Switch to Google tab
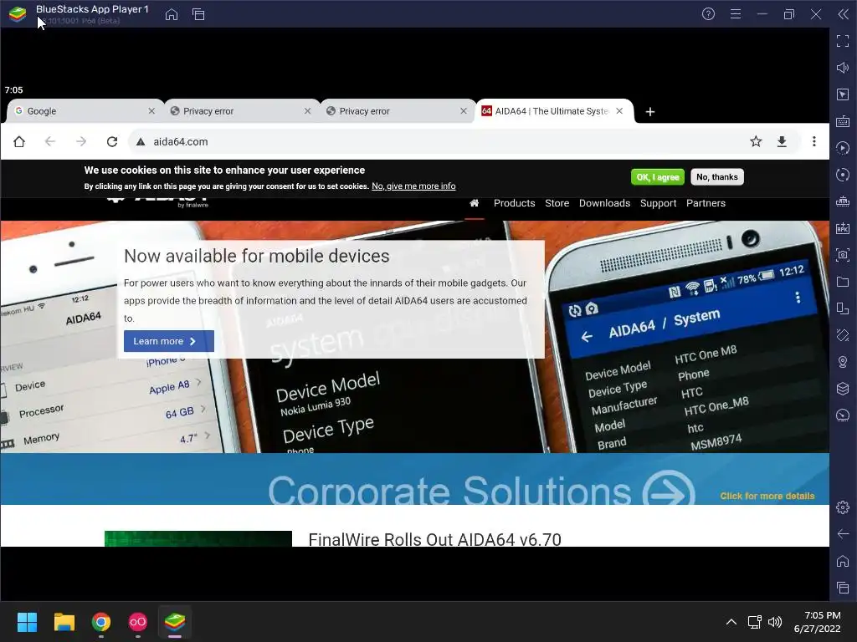 [x=85, y=111]
